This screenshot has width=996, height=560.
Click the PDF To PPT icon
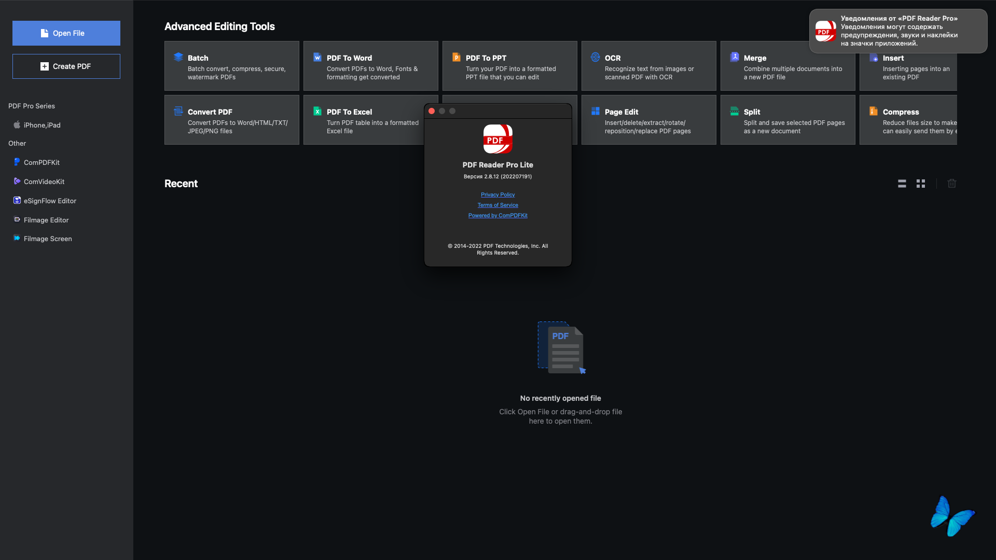point(457,57)
